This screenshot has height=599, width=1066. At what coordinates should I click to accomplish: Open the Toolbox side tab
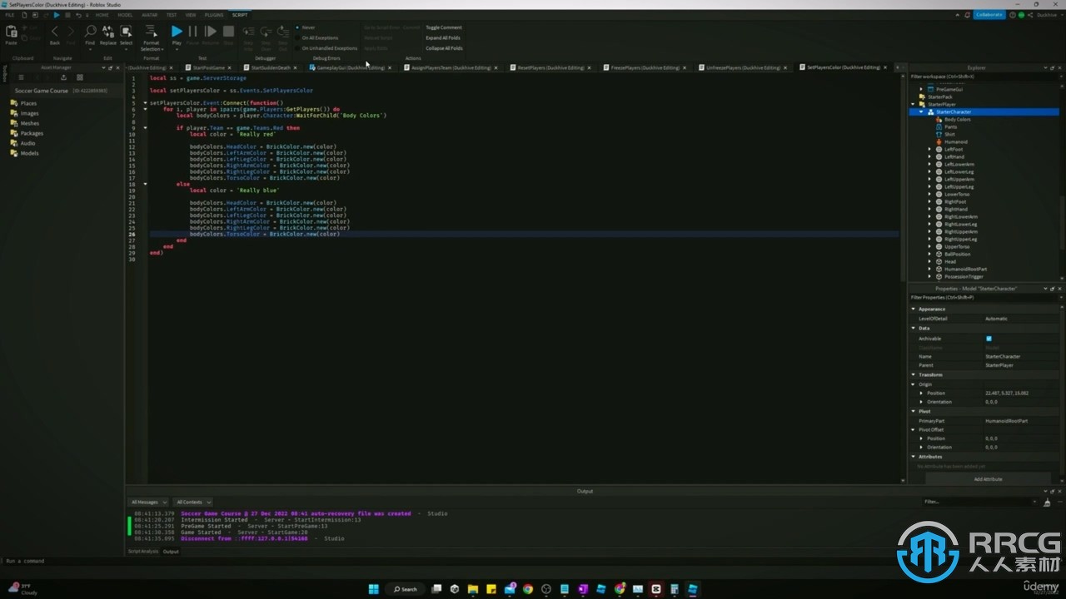(3, 72)
